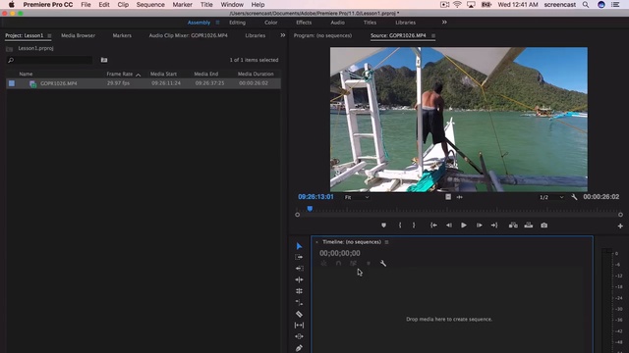629x353 pixels.
Task: Open the Markers panel tab
Action: pyautogui.click(x=122, y=35)
